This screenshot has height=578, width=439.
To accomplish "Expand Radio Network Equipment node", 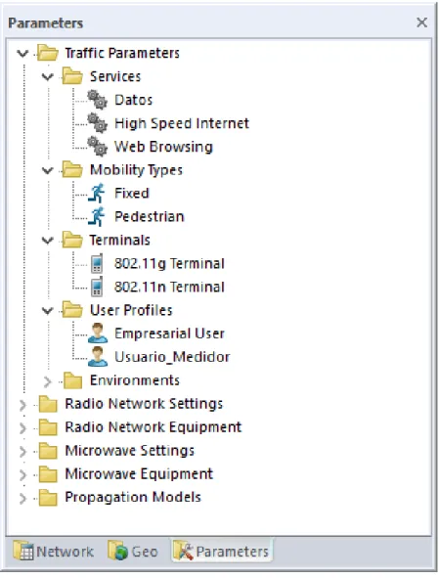I will [x=22, y=428].
